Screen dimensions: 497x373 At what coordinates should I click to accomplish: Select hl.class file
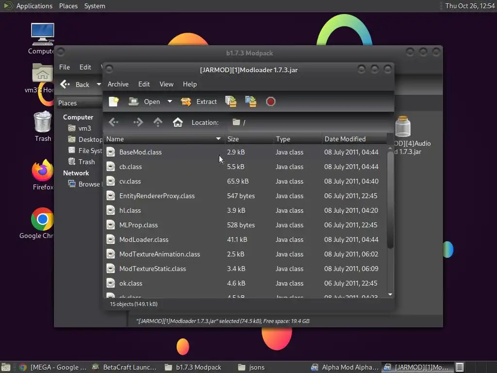point(246,211)
